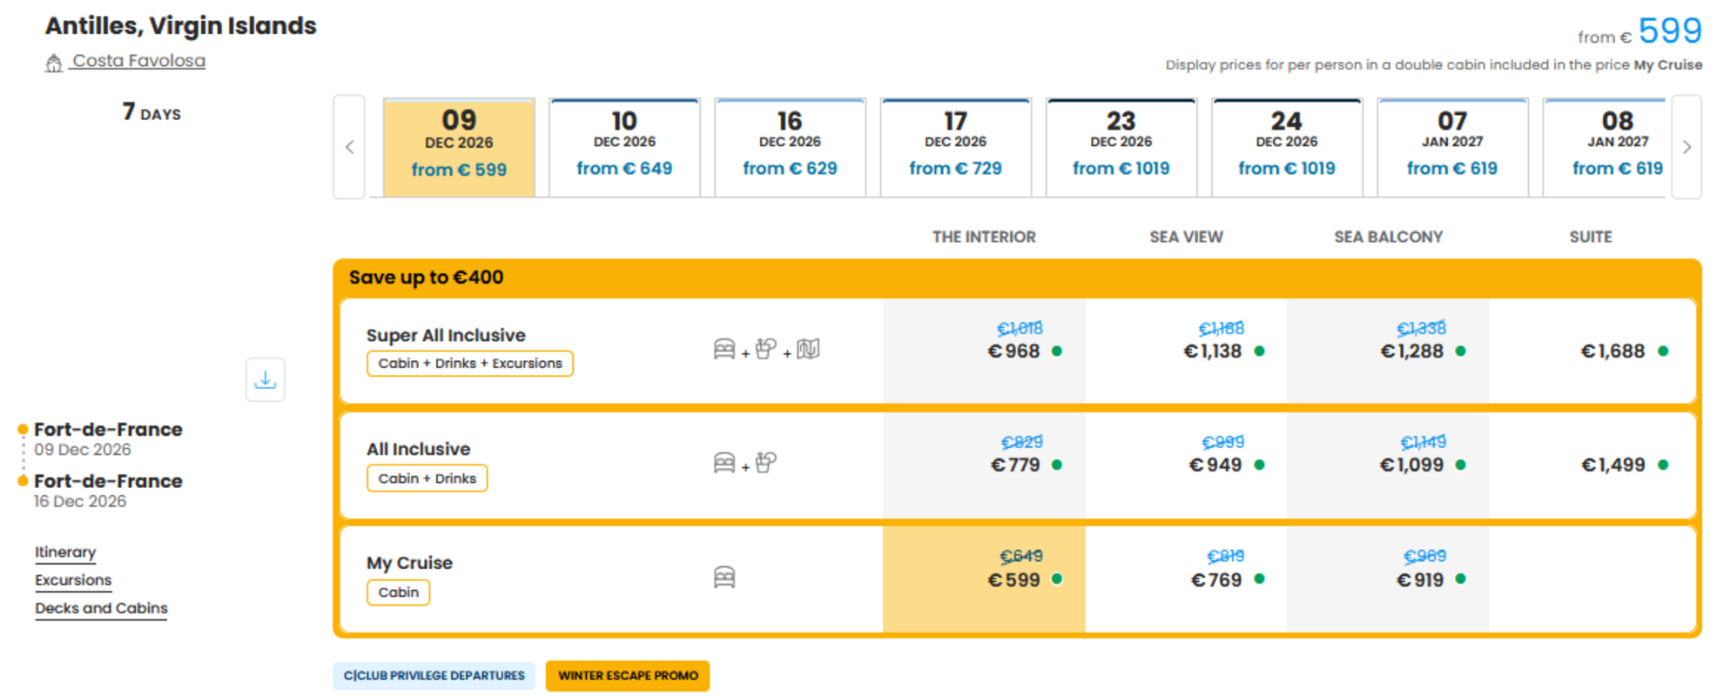Open the Itinerary link
1717x696 pixels.
pos(65,552)
